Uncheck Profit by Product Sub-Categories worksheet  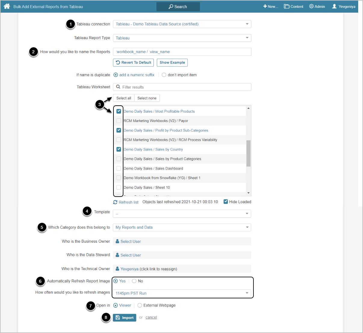(x=119, y=130)
